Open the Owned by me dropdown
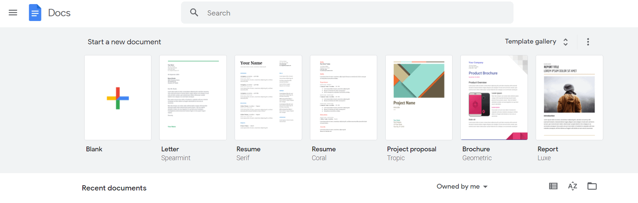The width and height of the screenshot is (638, 203). pos(462,186)
